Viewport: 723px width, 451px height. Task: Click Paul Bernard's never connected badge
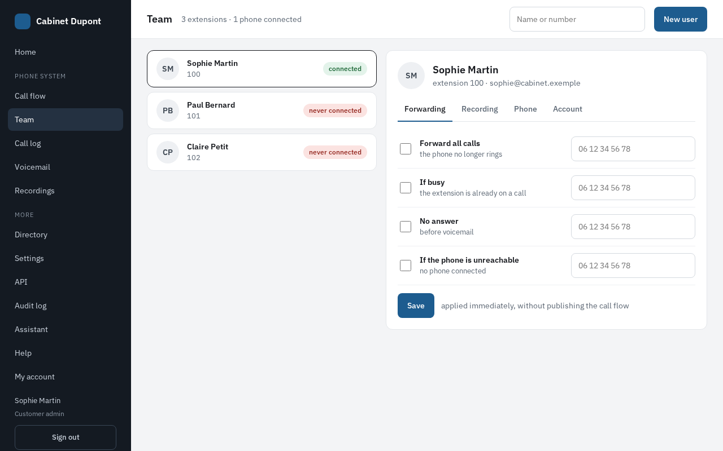335,110
